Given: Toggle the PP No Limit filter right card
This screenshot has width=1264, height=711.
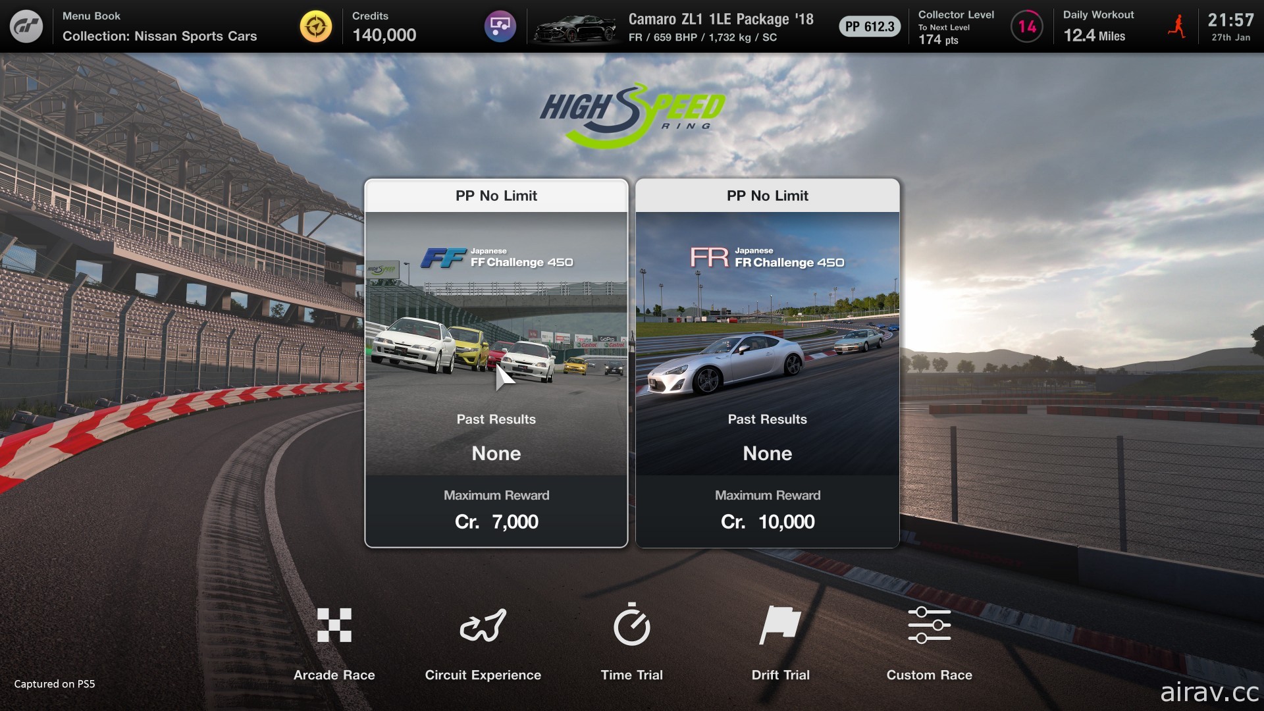Looking at the screenshot, I should point(768,196).
